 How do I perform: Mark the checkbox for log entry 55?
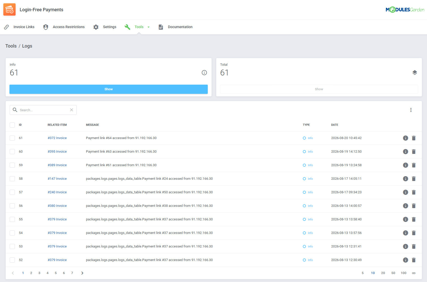[12, 219]
